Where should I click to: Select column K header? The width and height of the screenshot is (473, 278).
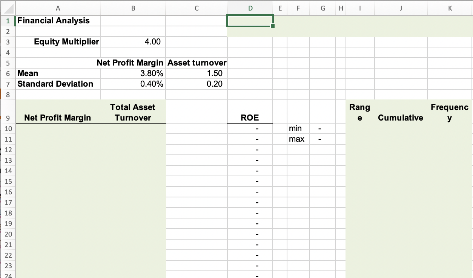(450, 8)
